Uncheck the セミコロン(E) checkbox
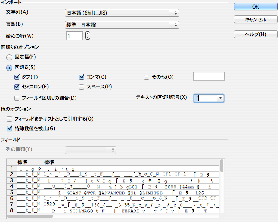This screenshot has width=278, height=222. (x=17, y=87)
